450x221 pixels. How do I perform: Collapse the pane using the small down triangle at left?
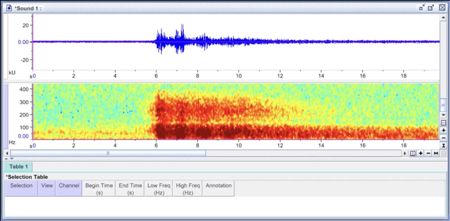11,159
